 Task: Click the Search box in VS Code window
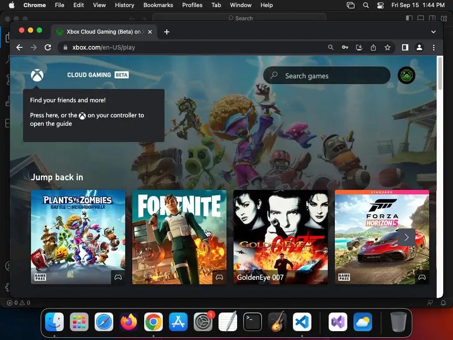pyautogui.click(x=239, y=18)
